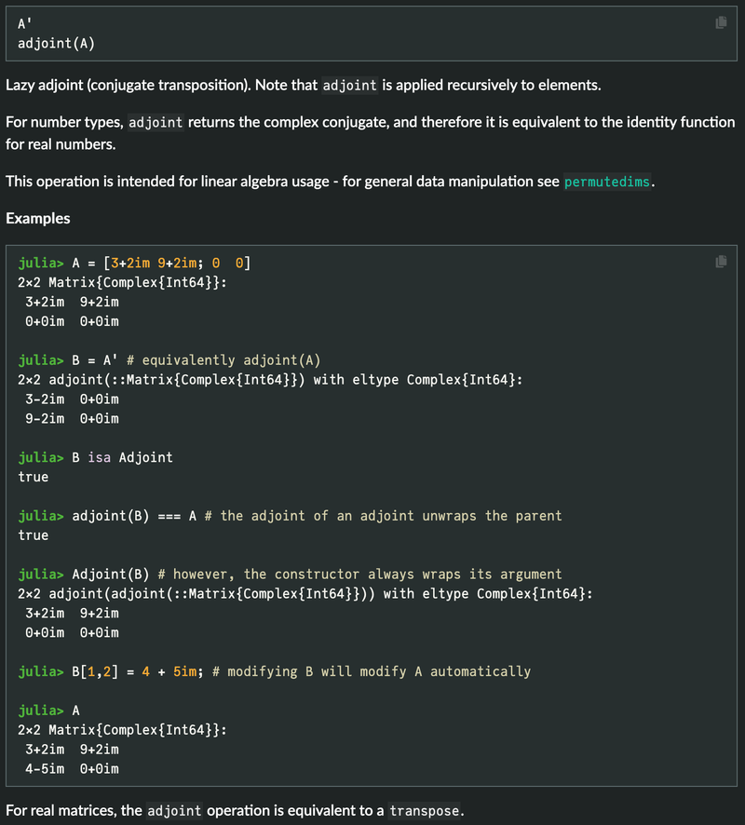Click inline adjoint code in 'For real matrices' sentence
745x825 pixels.
[x=174, y=810]
